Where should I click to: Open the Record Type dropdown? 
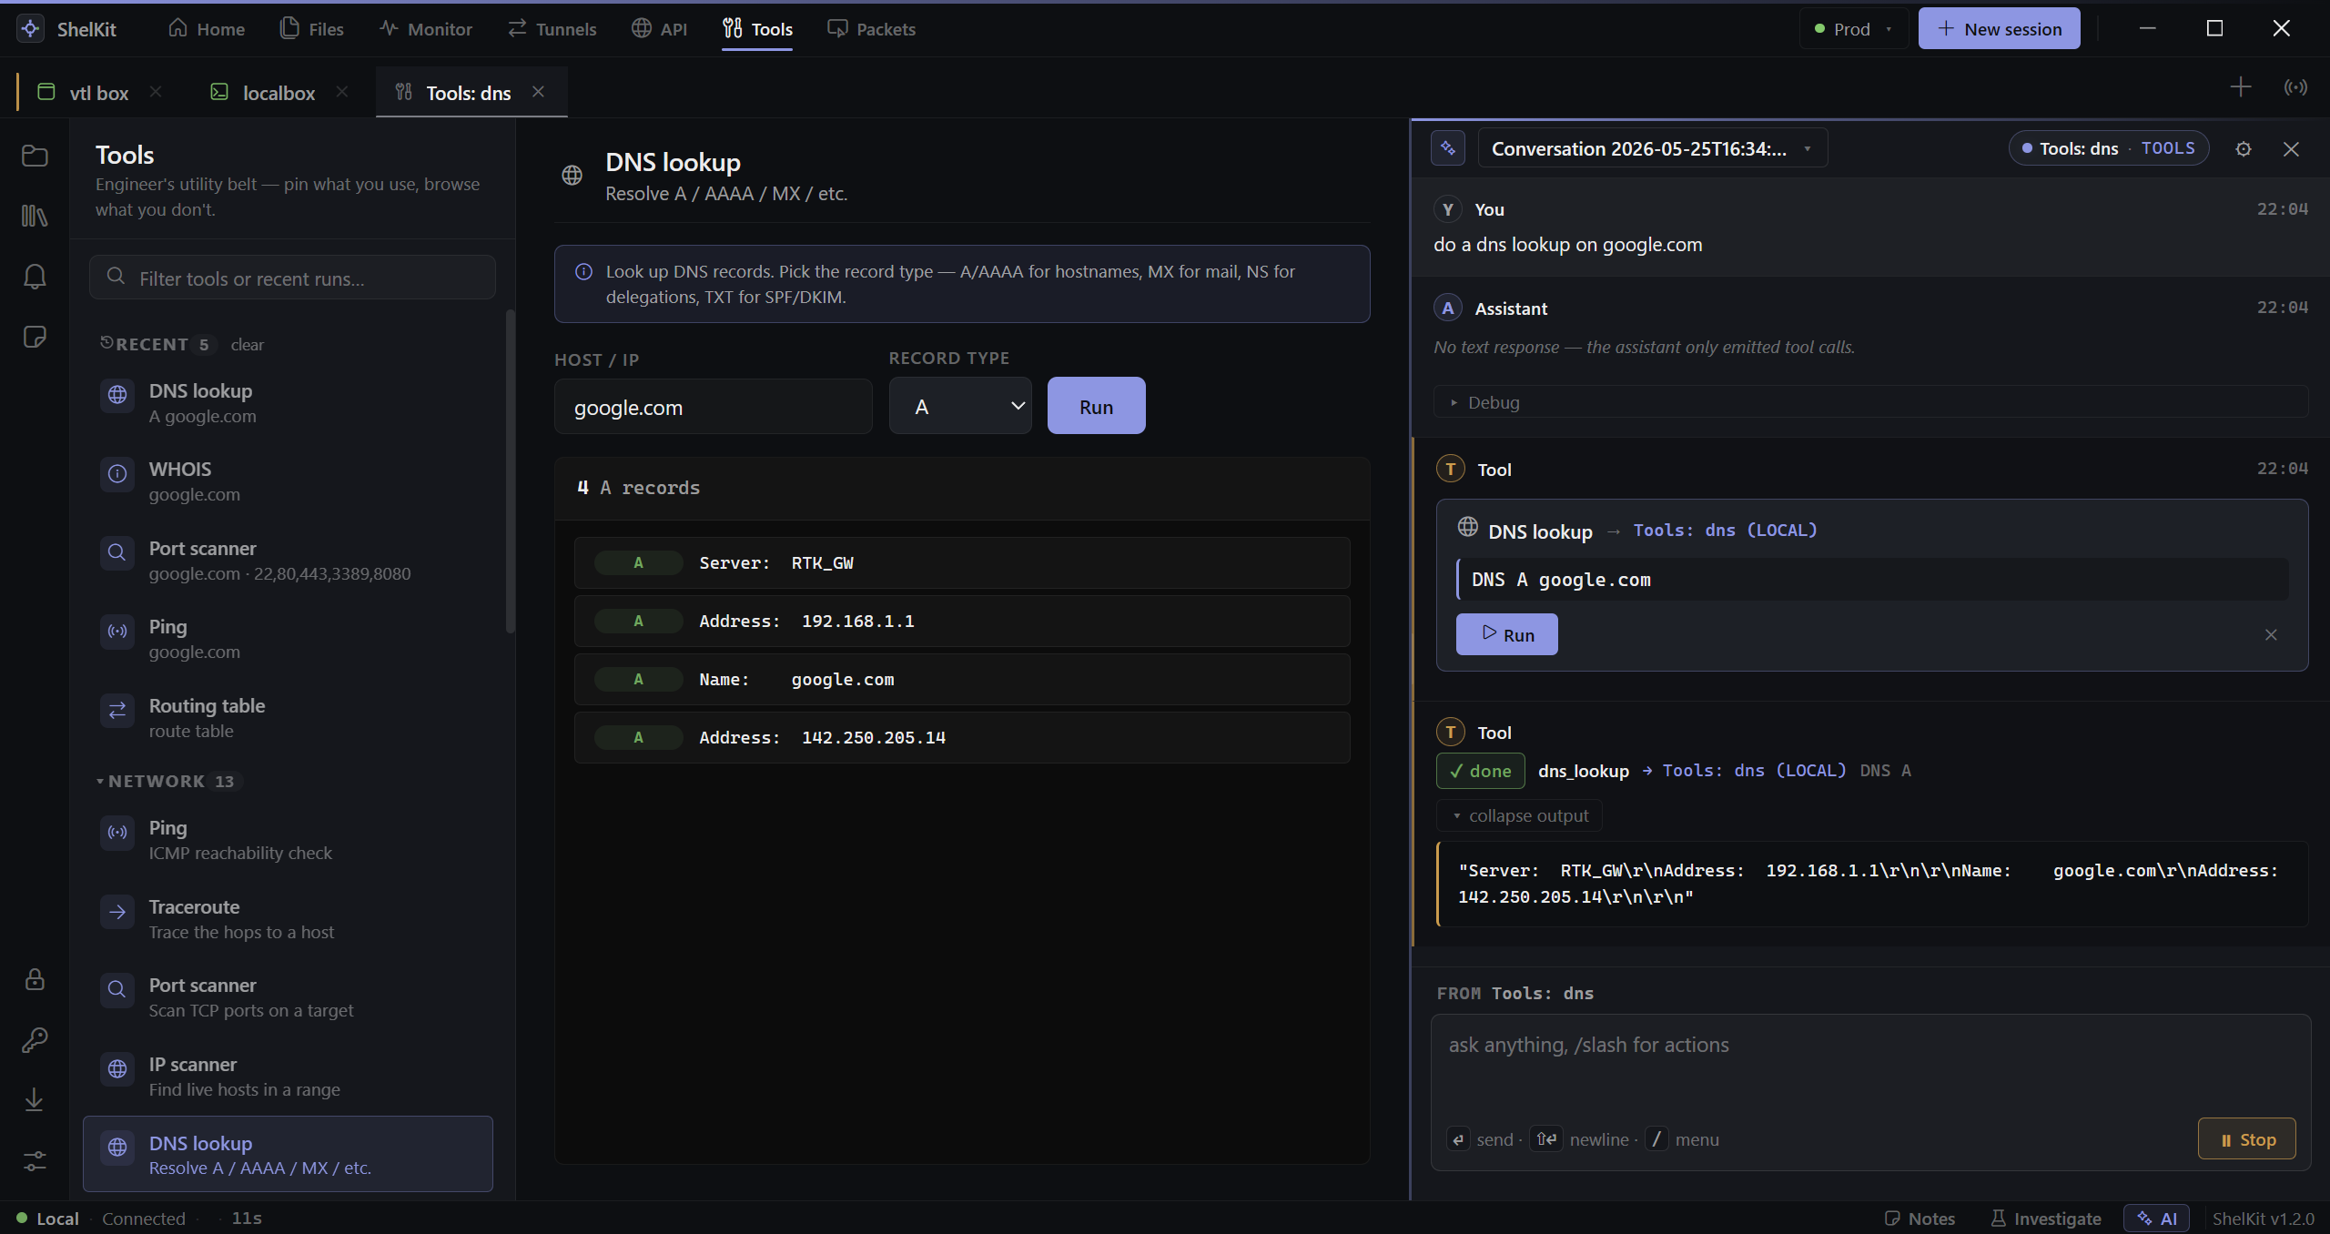960,406
